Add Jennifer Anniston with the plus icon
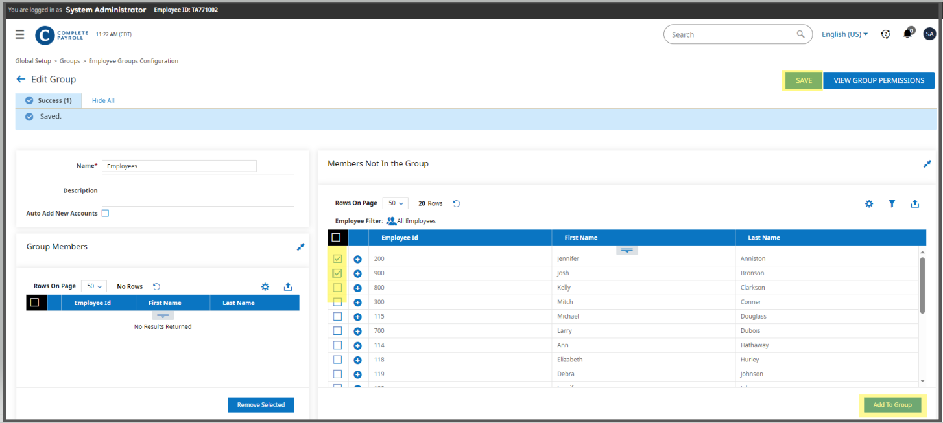 point(357,259)
